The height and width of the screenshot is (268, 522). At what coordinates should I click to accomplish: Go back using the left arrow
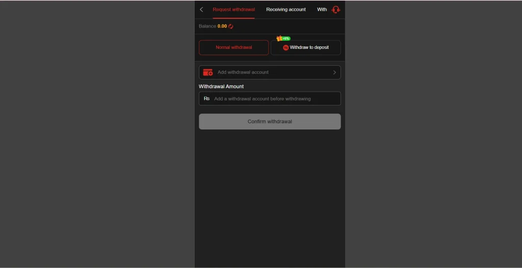coord(201,10)
